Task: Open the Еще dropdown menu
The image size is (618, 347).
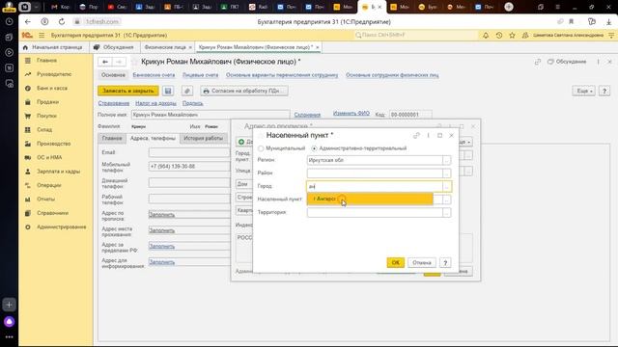Action: (x=583, y=91)
